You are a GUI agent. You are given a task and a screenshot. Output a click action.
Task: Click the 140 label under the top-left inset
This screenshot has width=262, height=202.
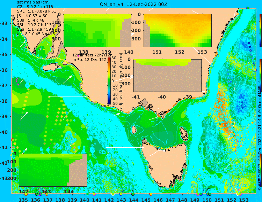[129, 52]
